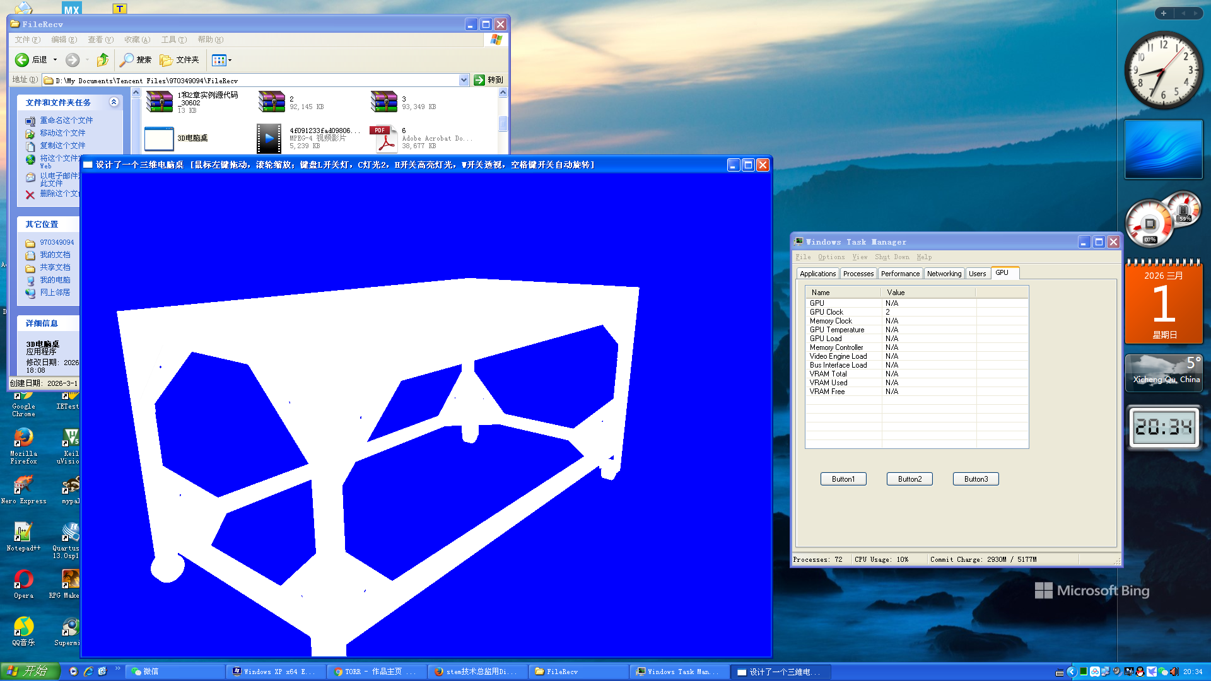1211x681 pixels.
Task: Open the Views dropdown in toolbar
Action: tap(221, 60)
